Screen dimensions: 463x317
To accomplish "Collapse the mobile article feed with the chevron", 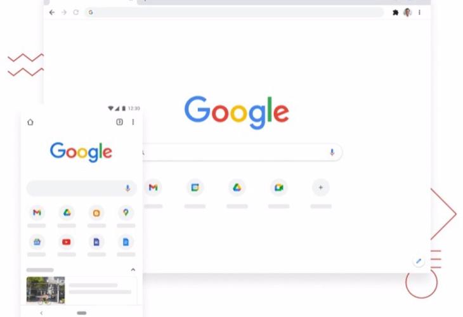I will pos(133,269).
